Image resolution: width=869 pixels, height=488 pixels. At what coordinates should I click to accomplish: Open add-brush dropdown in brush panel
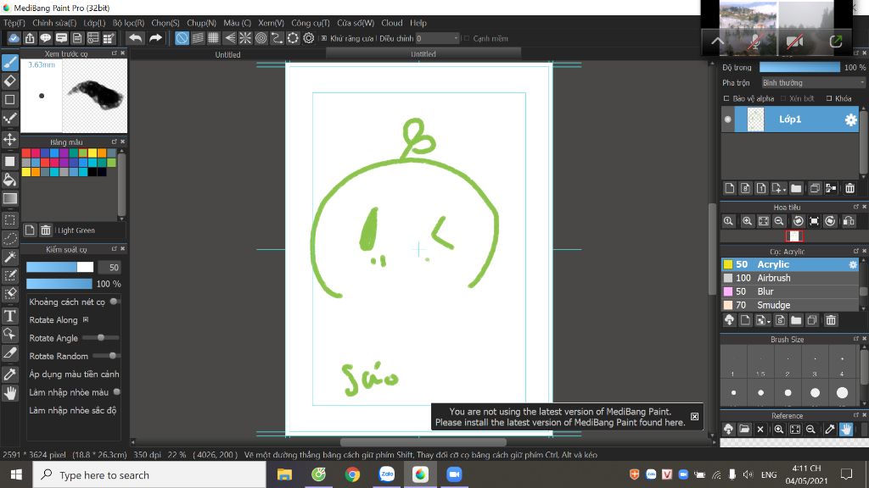tap(763, 320)
